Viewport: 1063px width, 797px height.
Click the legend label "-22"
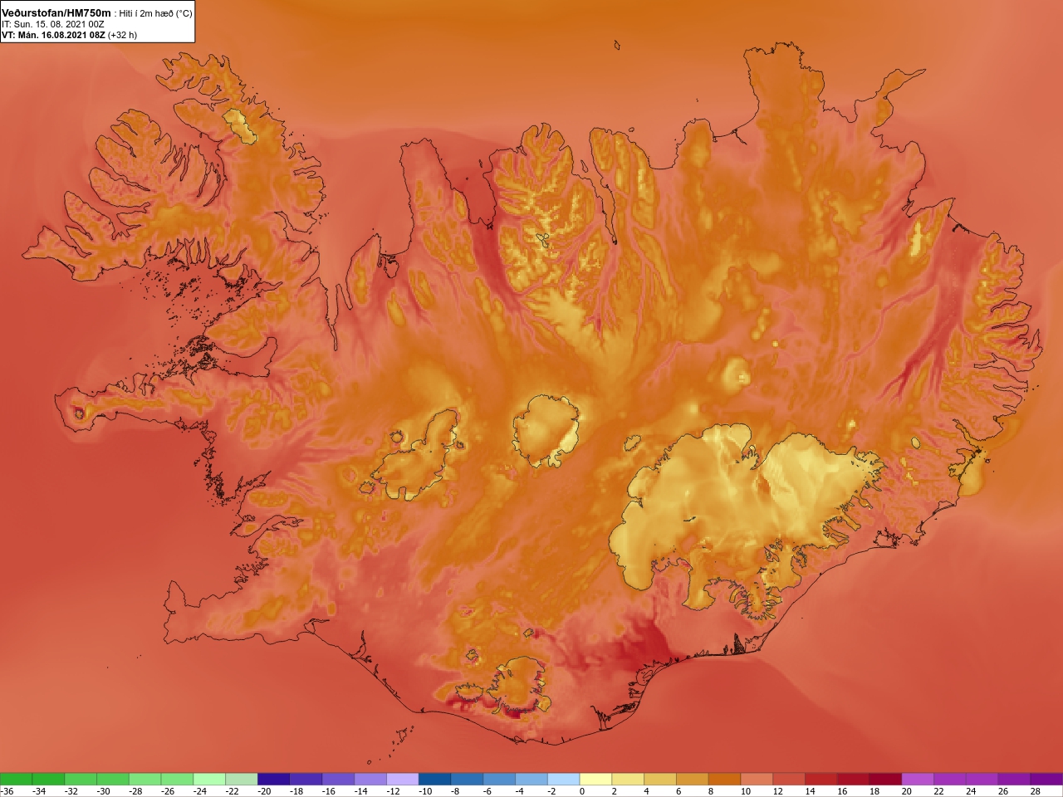[232, 791]
